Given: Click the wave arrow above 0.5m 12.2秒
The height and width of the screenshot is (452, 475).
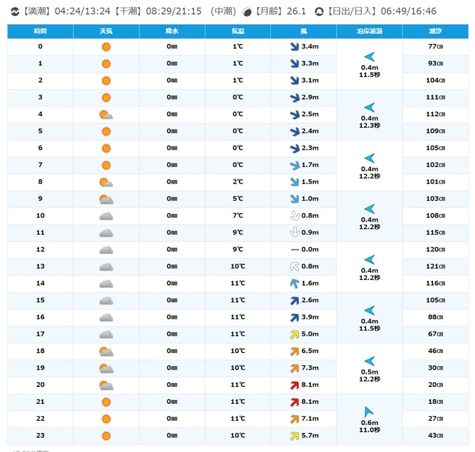Looking at the screenshot, I should [369, 361].
